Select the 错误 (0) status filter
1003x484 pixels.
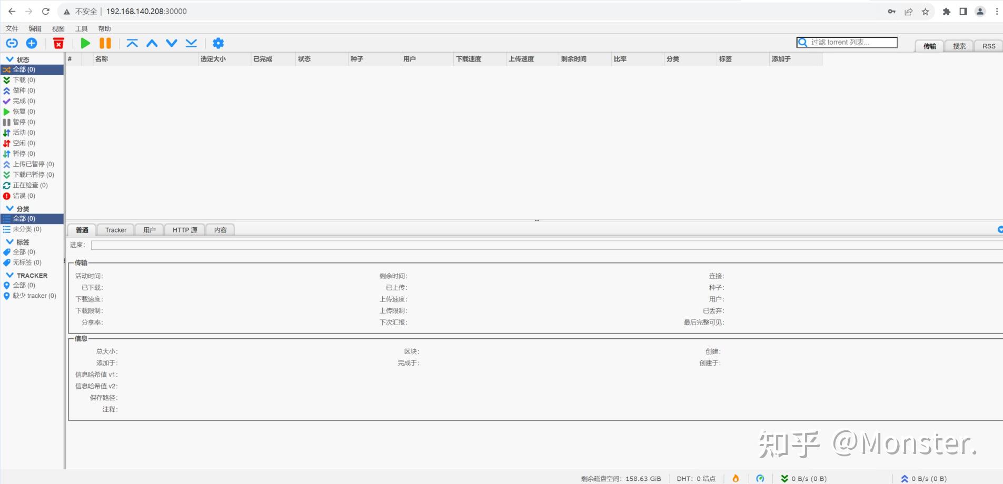(x=23, y=195)
